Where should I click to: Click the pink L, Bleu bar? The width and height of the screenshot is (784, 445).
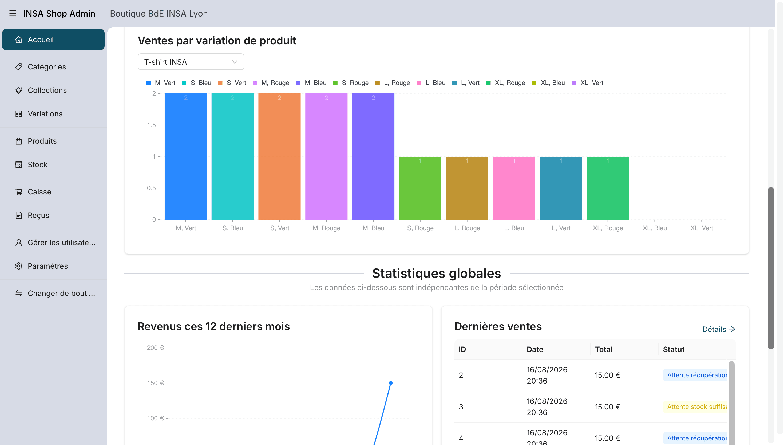[514, 188]
